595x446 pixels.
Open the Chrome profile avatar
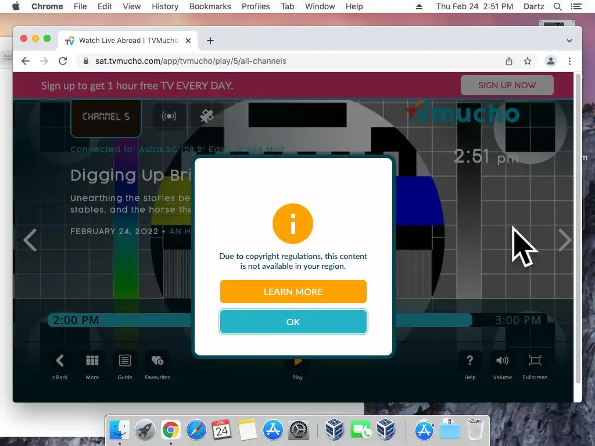pos(551,61)
